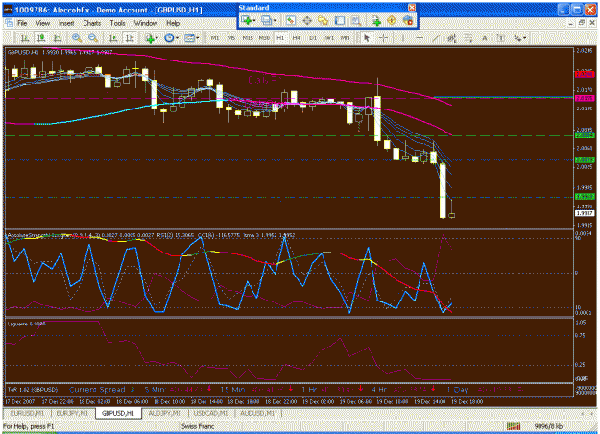Switch to H4 timeframe
600x434 pixels.
(x=297, y=37)
